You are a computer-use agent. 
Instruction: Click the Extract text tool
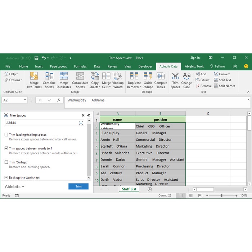(202, 80)
